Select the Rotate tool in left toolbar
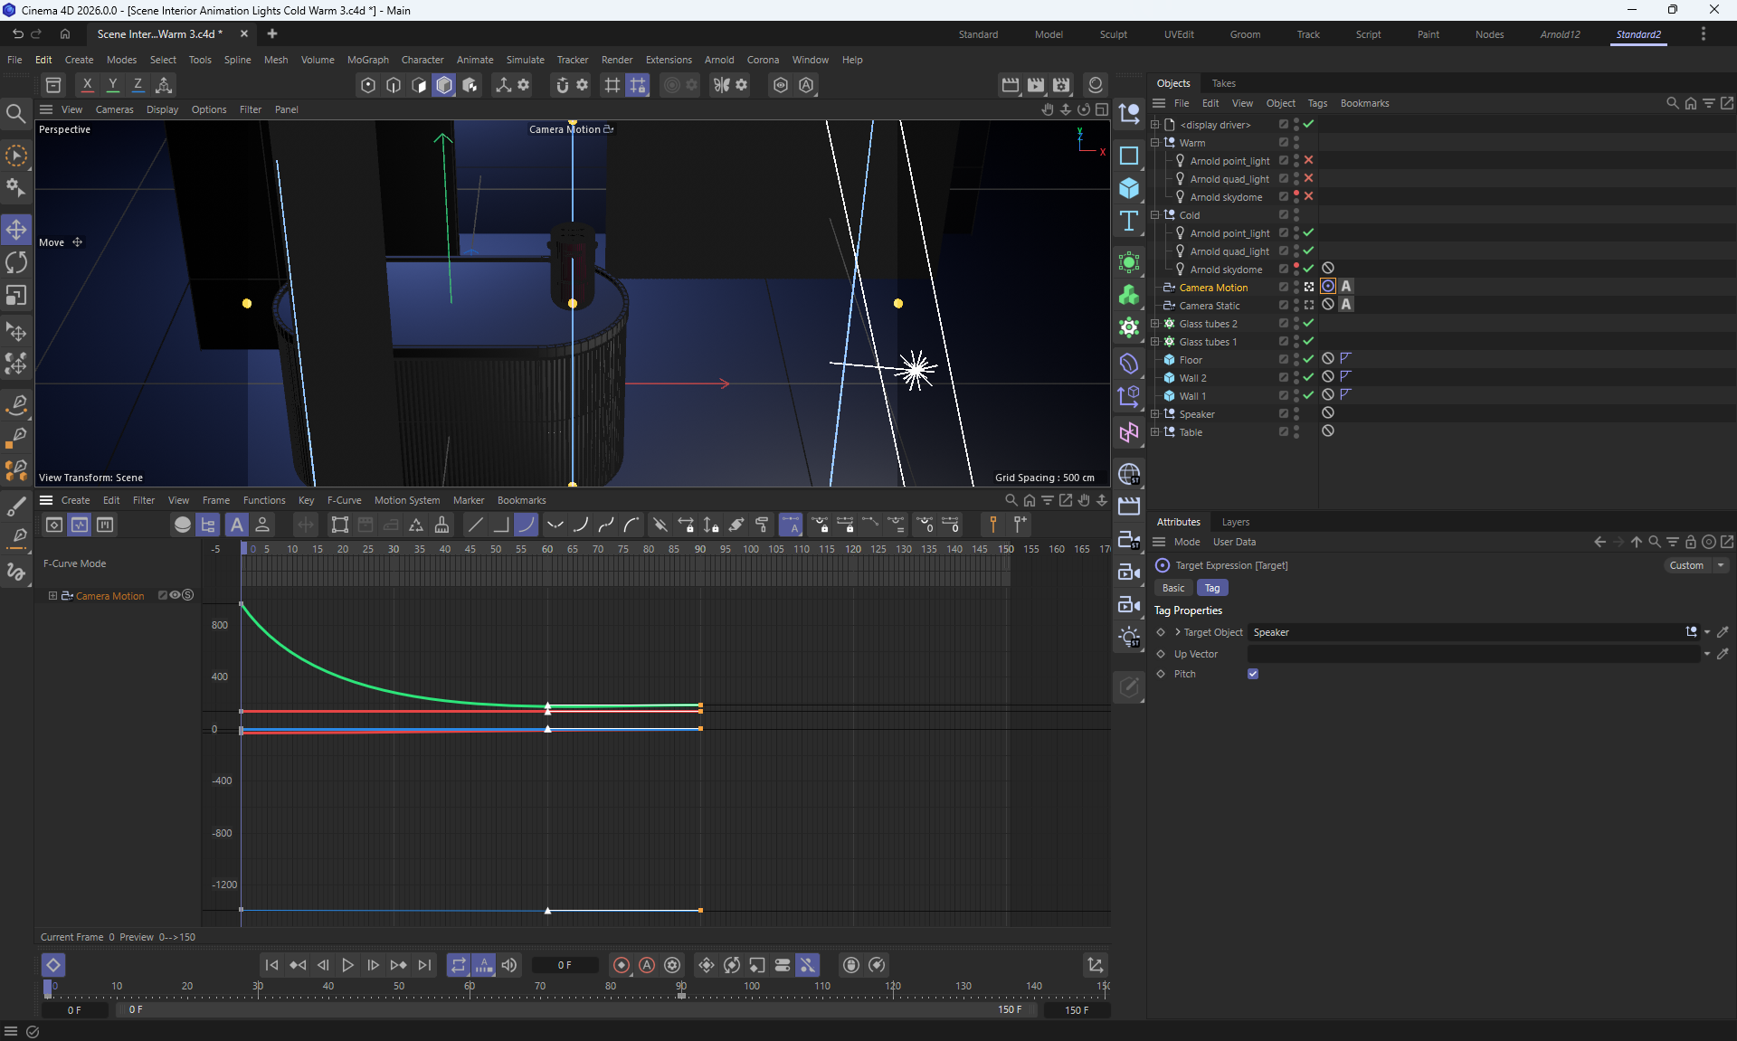This screenshot has width=1737, height=1041. (x=16, y=263)
